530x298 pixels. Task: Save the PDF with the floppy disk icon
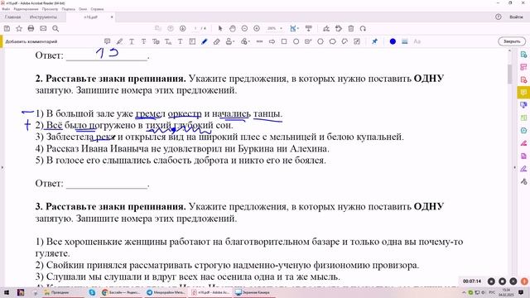7,29
